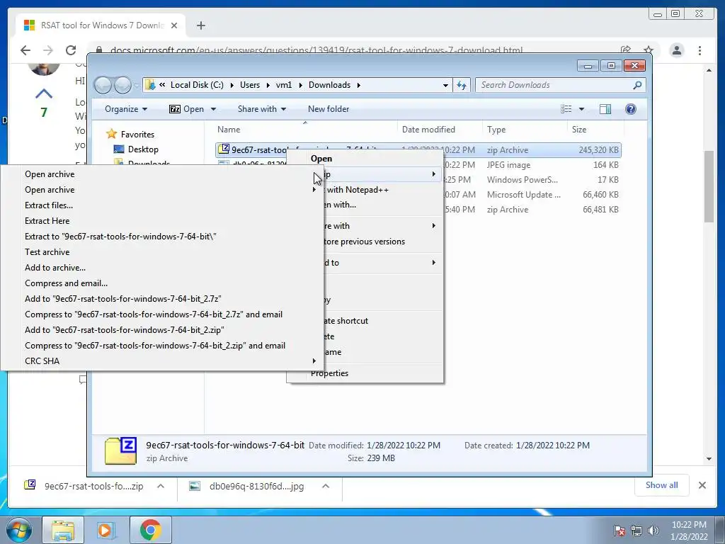
Task: Open the Chrome profile avatar
Action: [676, 50]
